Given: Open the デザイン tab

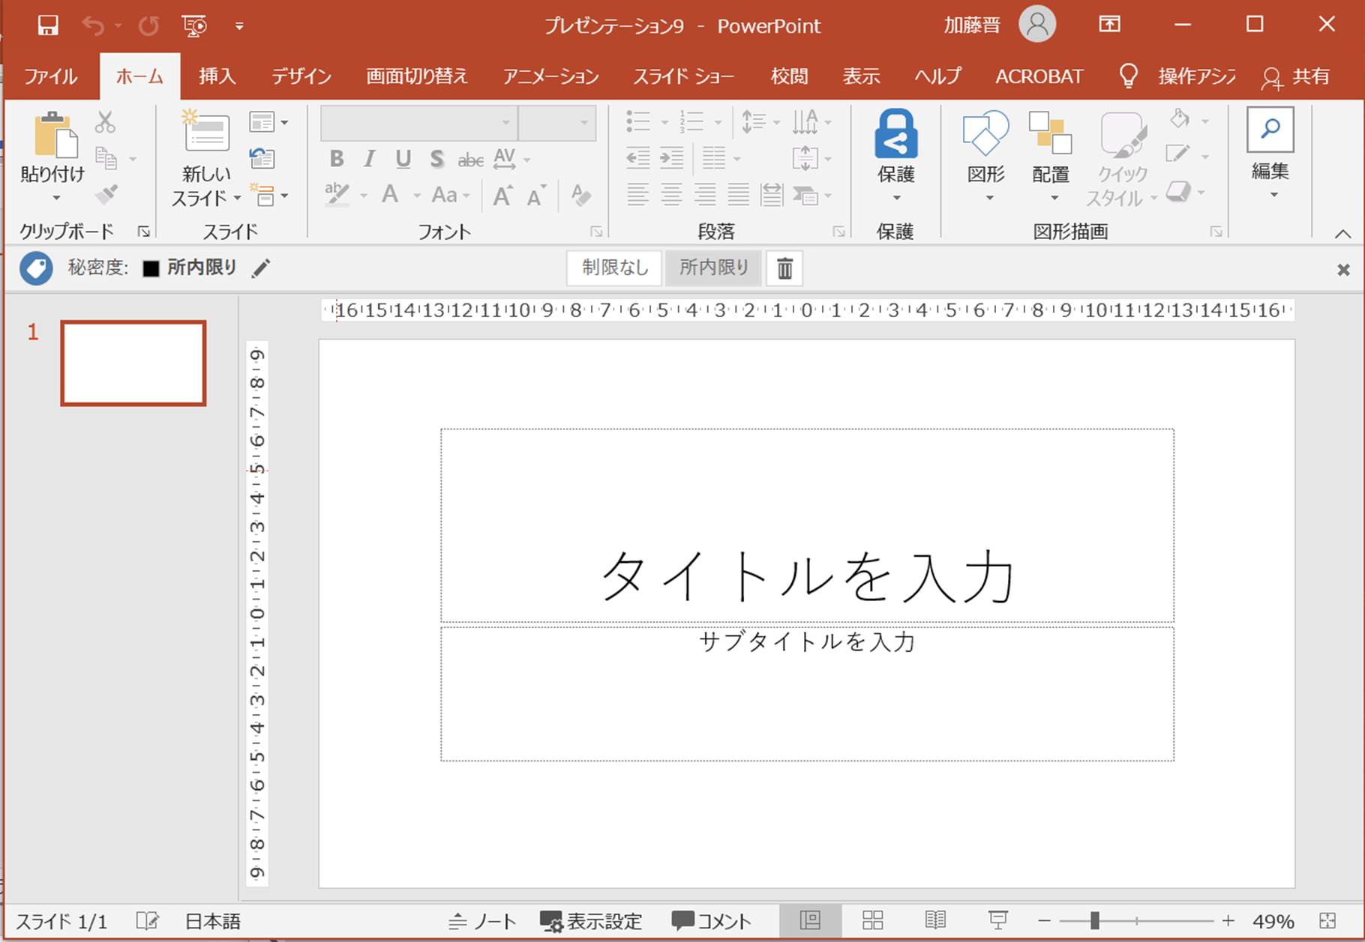Looking at the screenshot, I should 301,76.
